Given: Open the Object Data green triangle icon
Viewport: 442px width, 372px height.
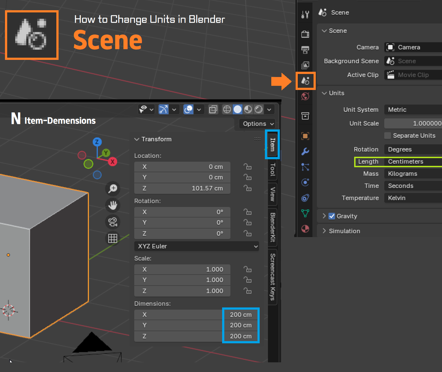Looking at the screenshot, I should 305,213.
